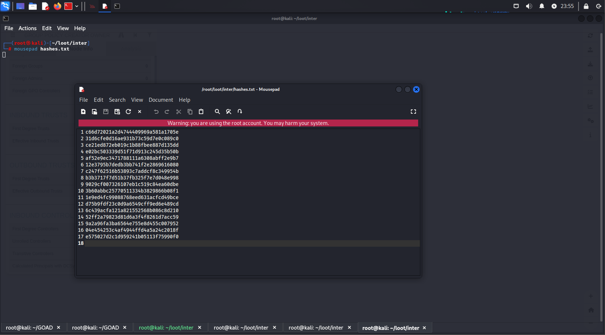
Task: Open Kali applications menu
Action: 5,6
